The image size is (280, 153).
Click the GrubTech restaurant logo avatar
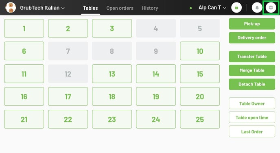coord(11,8)
